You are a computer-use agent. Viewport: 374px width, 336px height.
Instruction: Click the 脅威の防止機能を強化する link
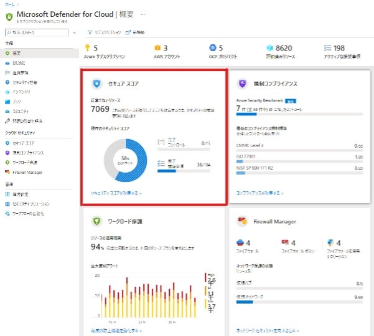[x=116, y=331]
